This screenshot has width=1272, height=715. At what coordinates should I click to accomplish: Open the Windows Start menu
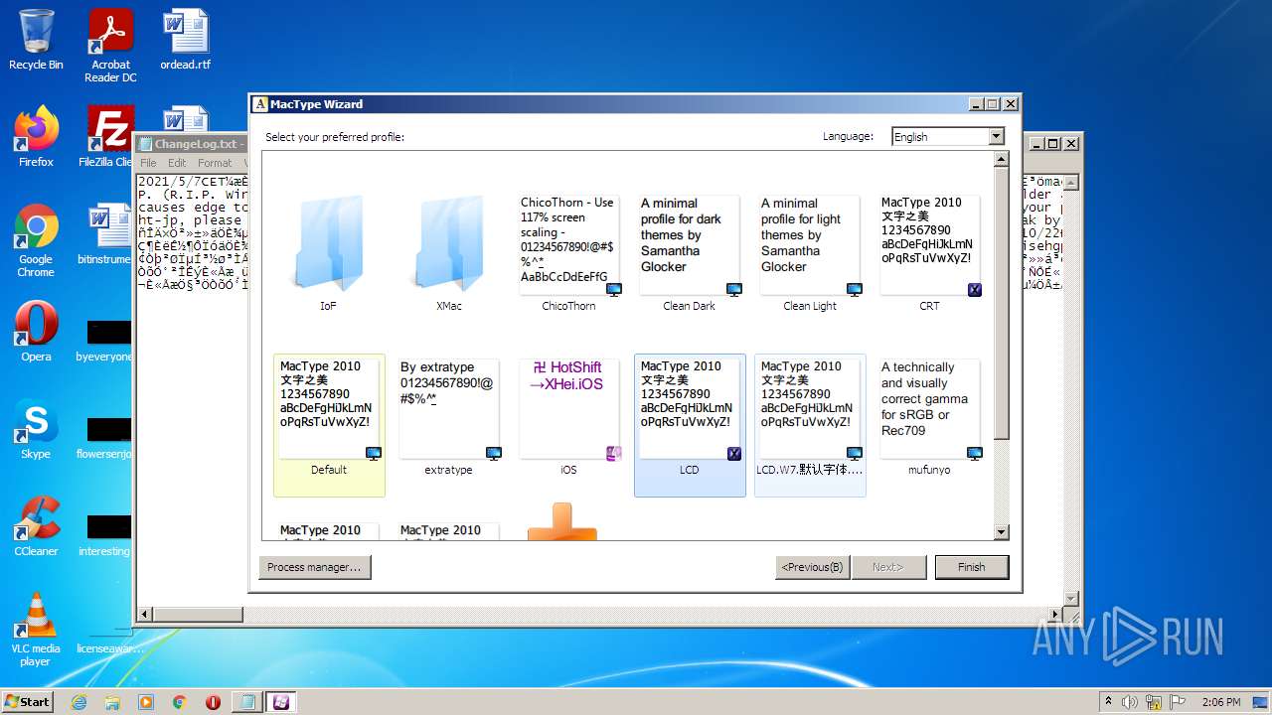pos(27,701)
